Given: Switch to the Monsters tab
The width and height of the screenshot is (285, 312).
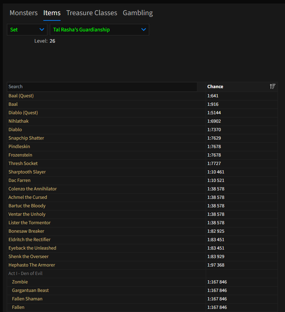Looking at the screenshot, I should point(24,13).
